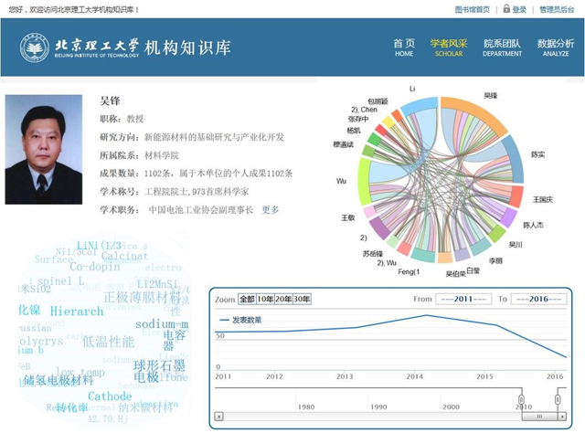
Task: Open the 学者风采 SCHOLAR tab
Action: click(x=448, y=48)
